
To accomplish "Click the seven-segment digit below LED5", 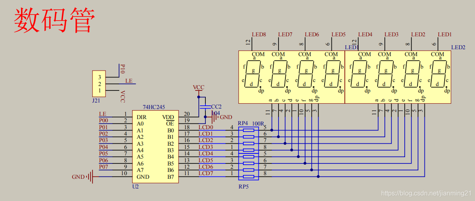I will [332, 74].
